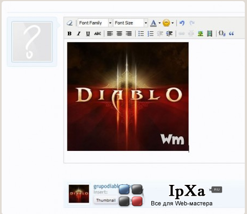This screenshot has height=214, width=247.
Task: Expand the emoticon dropdown arrow
Action: 172,23
